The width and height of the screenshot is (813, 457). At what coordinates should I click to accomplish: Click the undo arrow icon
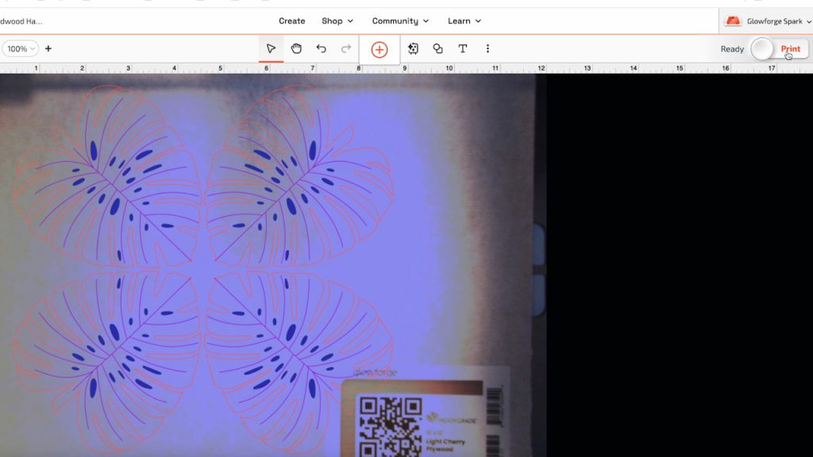tap(321, 48)
